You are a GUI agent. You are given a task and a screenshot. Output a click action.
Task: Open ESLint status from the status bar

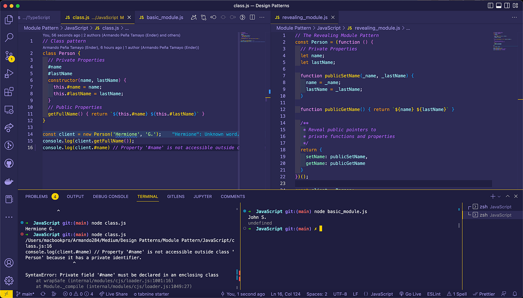pyautogui.click(x=434, y=294)
